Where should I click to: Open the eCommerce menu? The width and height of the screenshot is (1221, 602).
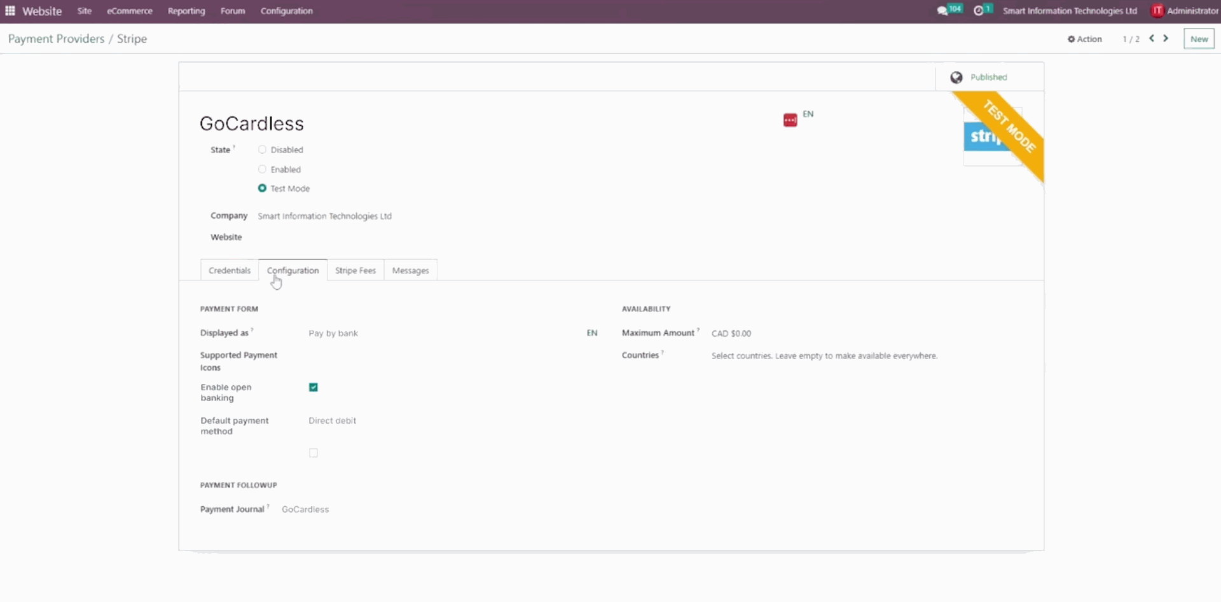pos(130,11)
